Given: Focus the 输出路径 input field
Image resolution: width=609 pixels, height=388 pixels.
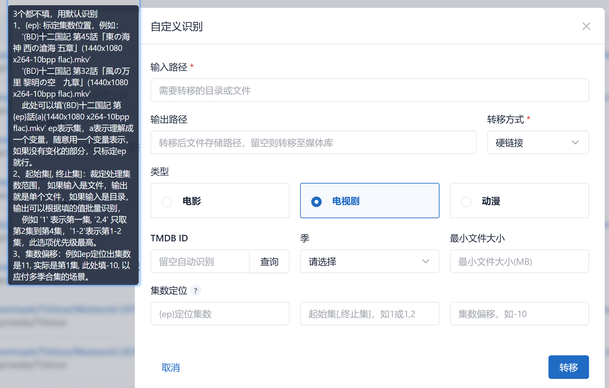Looking at the screenshot, I should [313, 142].
